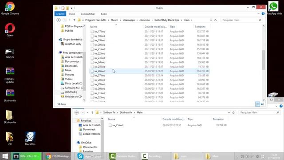Click Steam in the address breadcrumb
This screenshot has width=284, height=160.
[114, 20]
